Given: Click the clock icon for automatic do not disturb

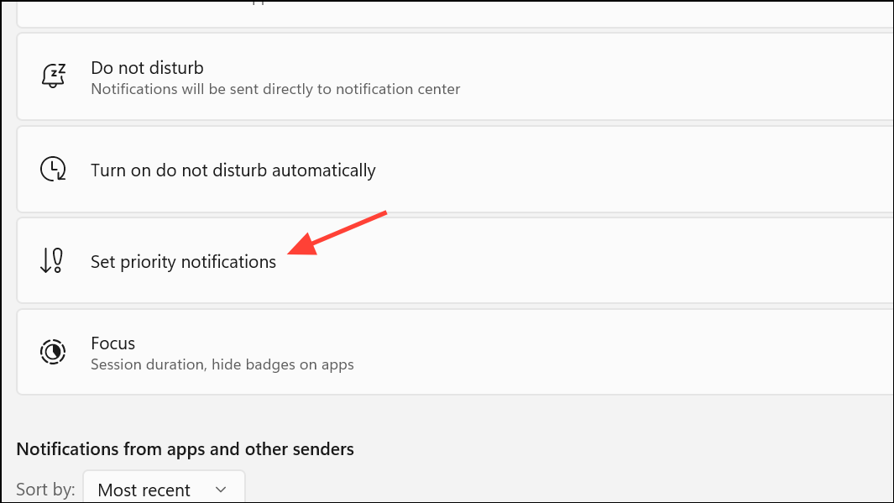Looking at the screenshot, I should (53, 170).
